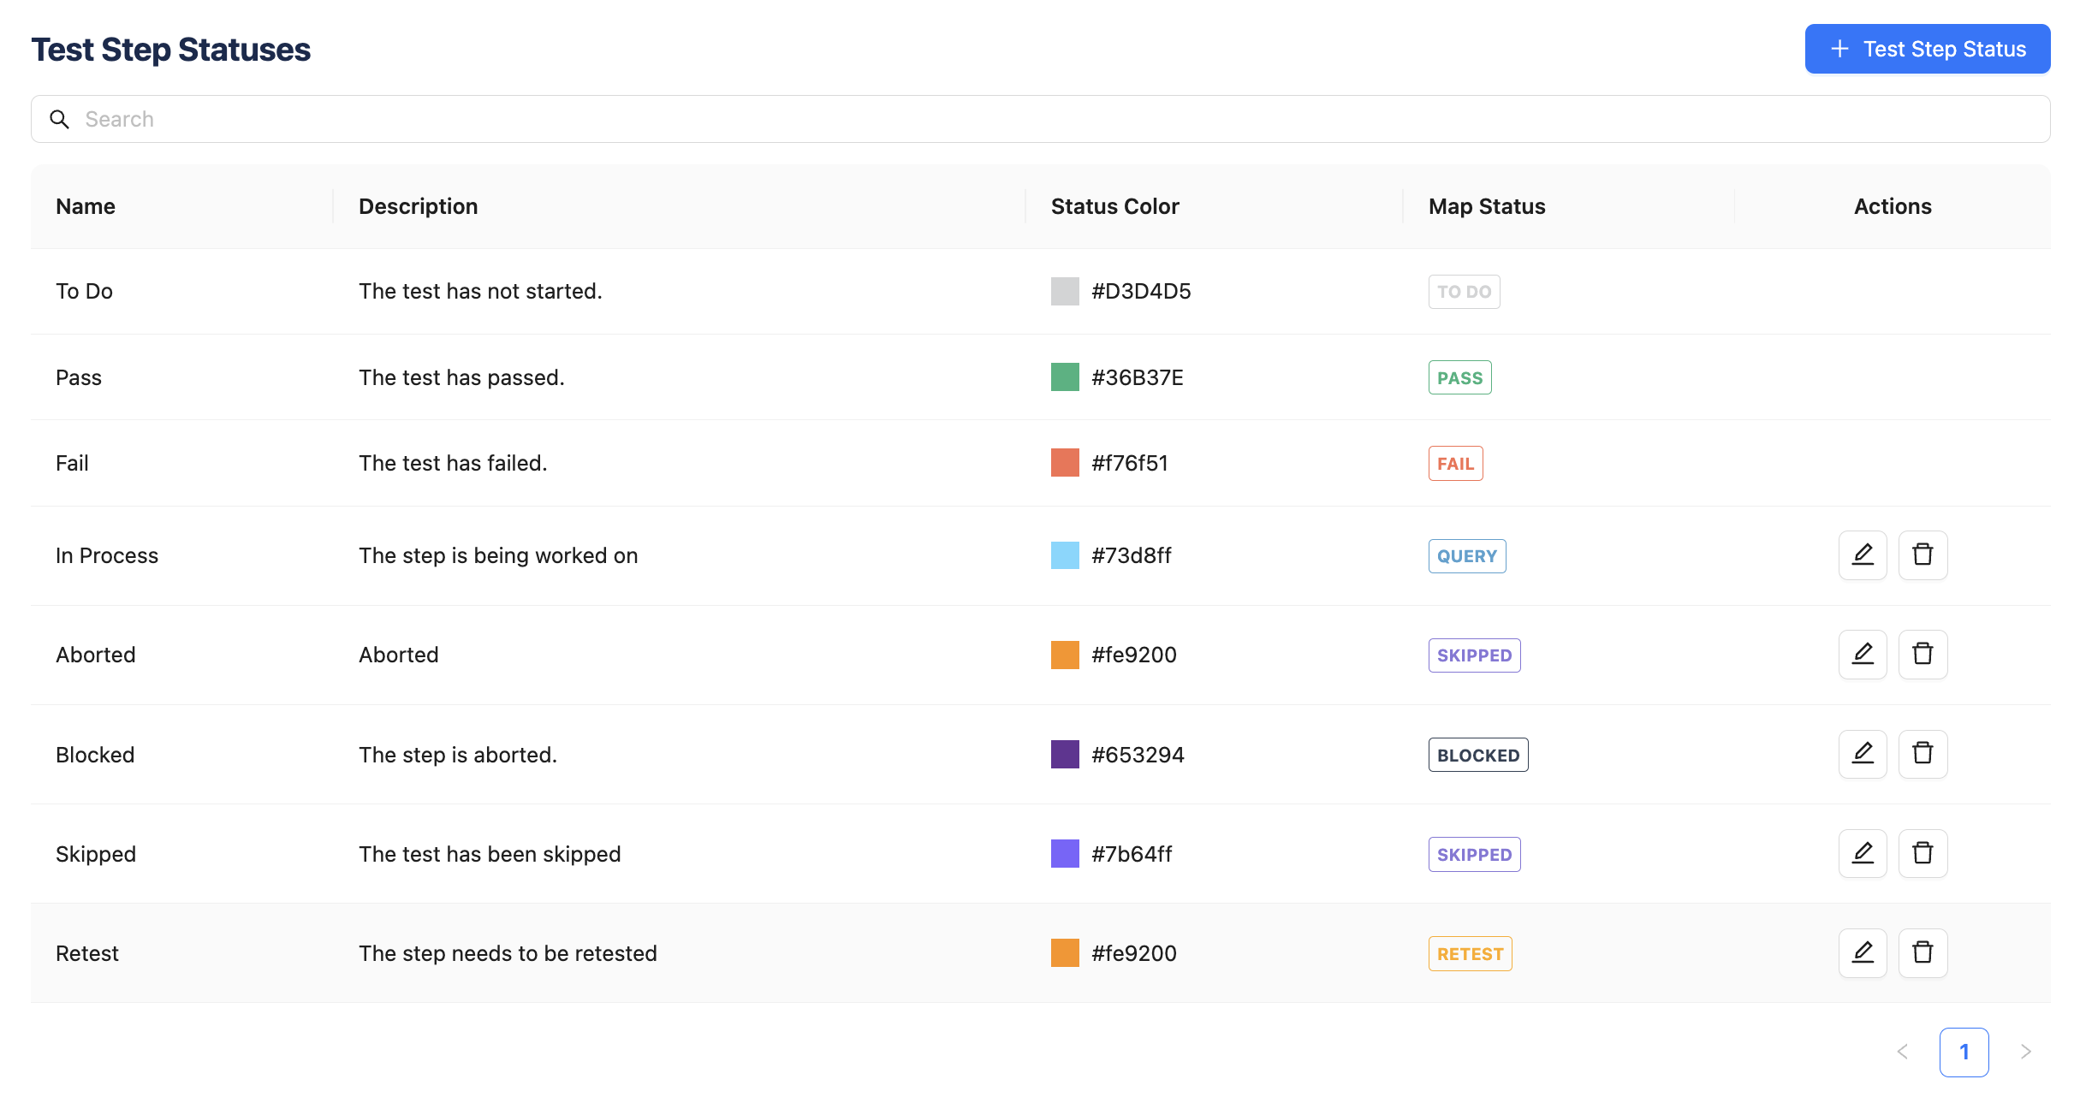Click the Name column header

click(86, 206)
